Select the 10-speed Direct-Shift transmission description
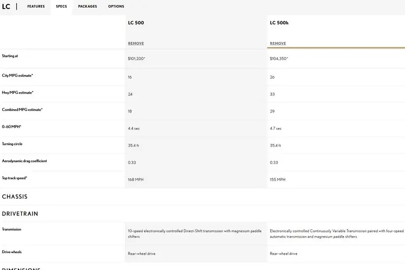The width and height of the screenshot is (405, 270). coord(195,234)
